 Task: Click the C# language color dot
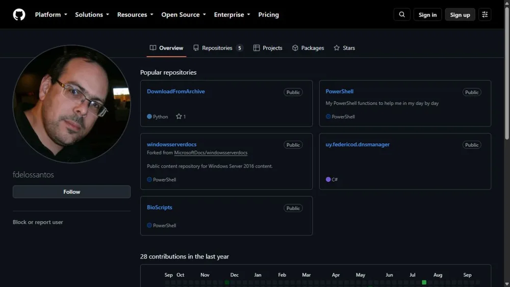point(328,179)
